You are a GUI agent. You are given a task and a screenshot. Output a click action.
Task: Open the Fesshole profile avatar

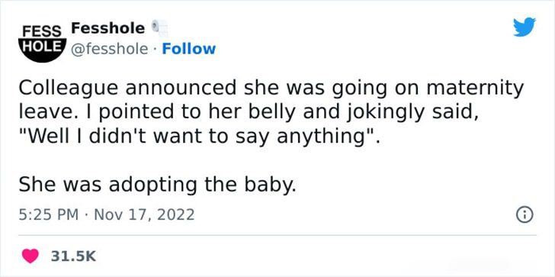point(42,42)
